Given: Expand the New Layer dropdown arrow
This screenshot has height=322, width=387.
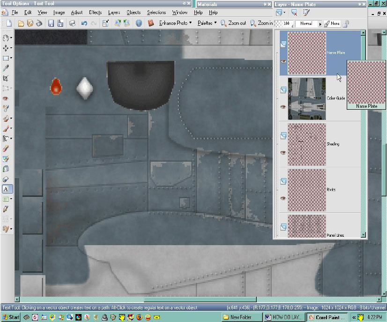Looking at the screenshot, I should point(284,12).
